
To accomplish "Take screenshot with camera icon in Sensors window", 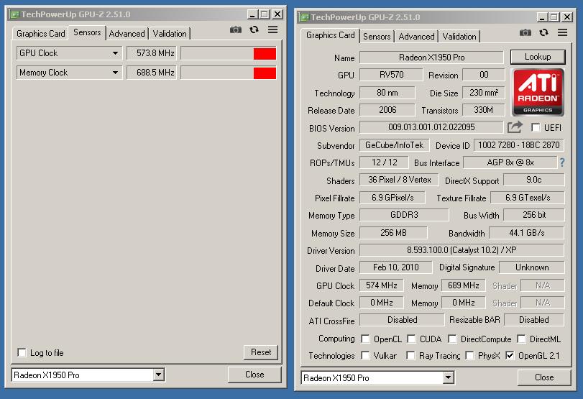I will [x=235, y=29].
